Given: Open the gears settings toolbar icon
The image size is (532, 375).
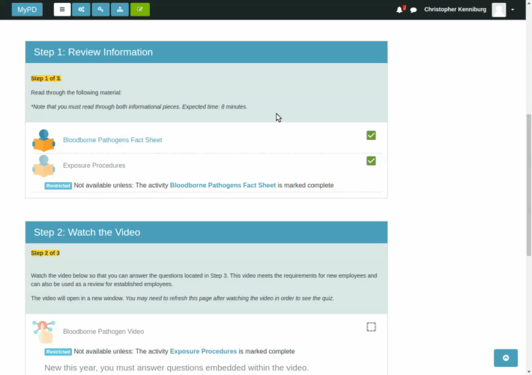Looking at the screenshot, I should coord(81,10).
